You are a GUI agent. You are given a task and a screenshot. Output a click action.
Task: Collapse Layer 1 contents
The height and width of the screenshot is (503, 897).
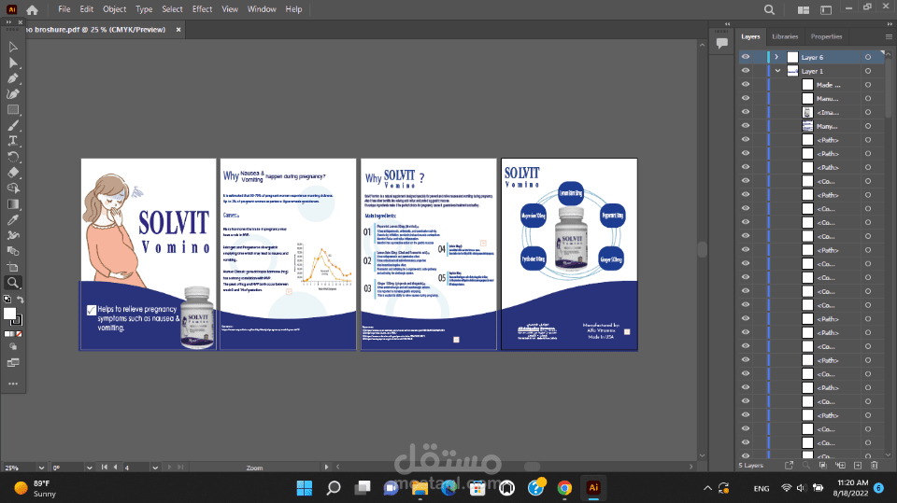coord(777,71)
